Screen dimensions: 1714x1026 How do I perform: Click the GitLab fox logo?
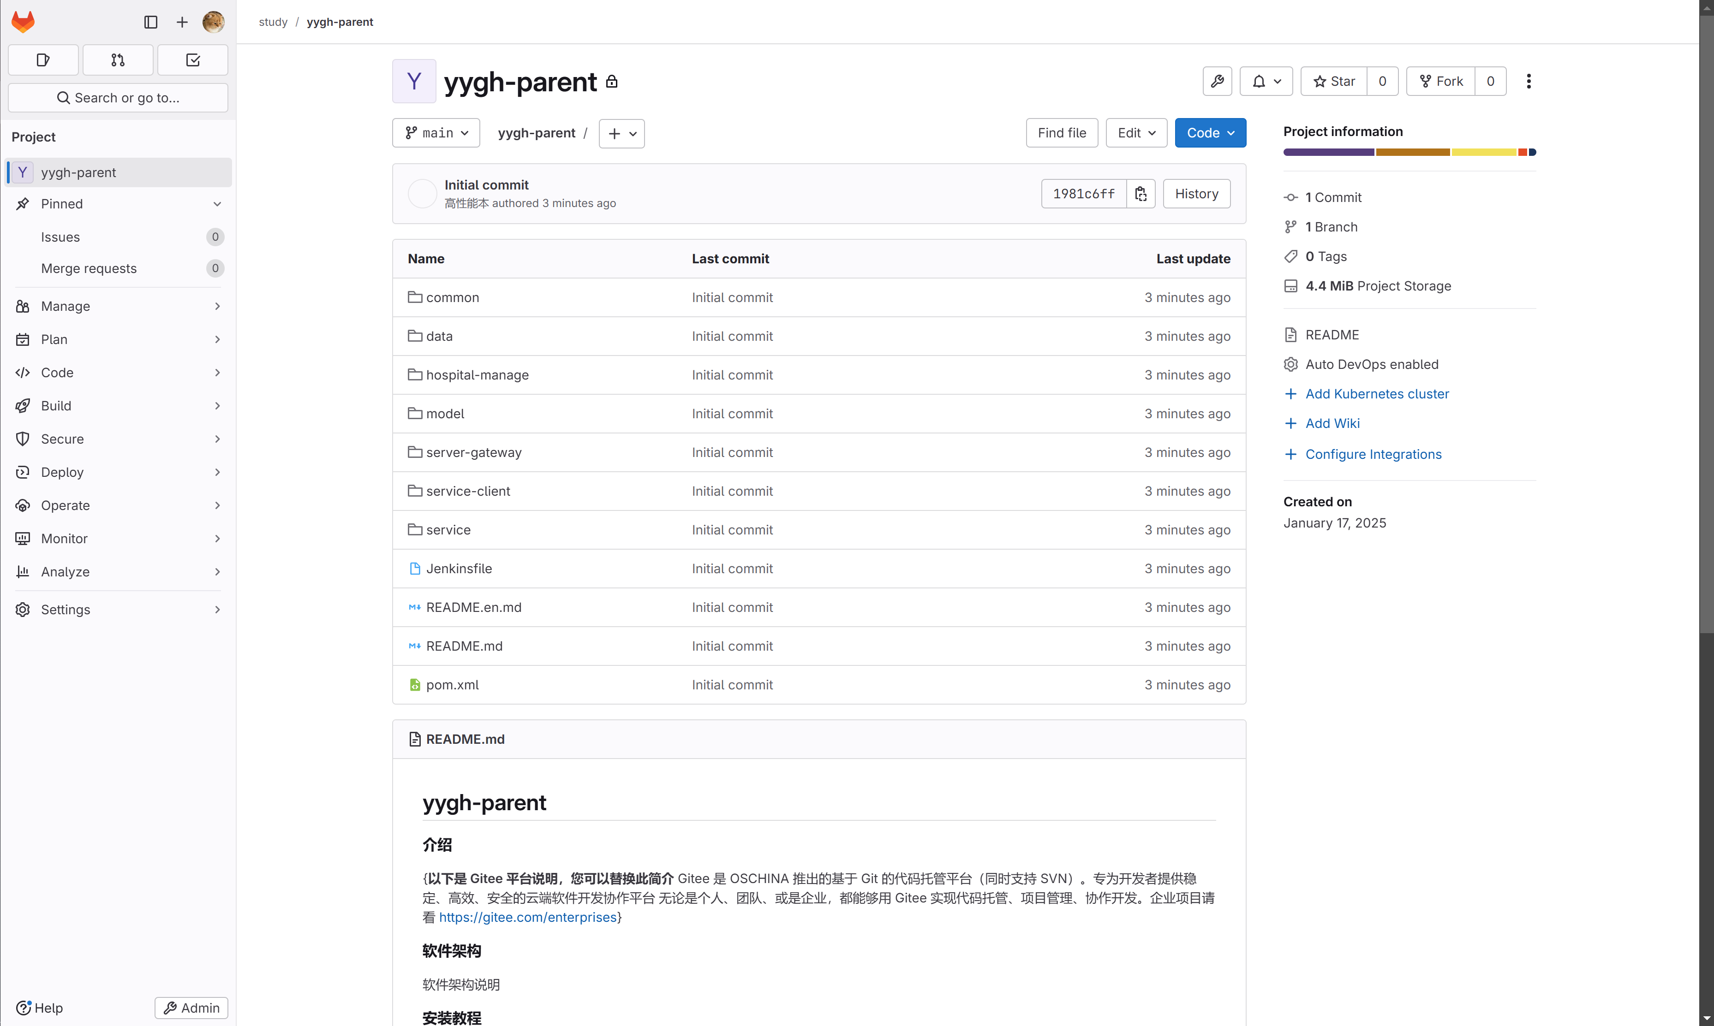click(23, 21)
